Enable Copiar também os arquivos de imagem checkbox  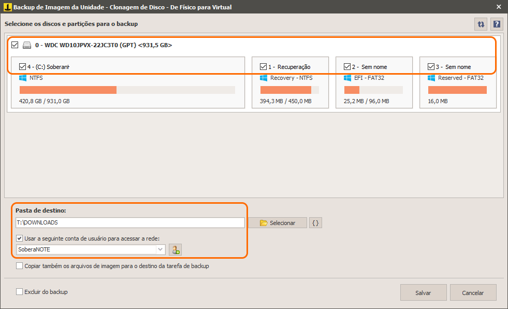click(x=20, y=266)
